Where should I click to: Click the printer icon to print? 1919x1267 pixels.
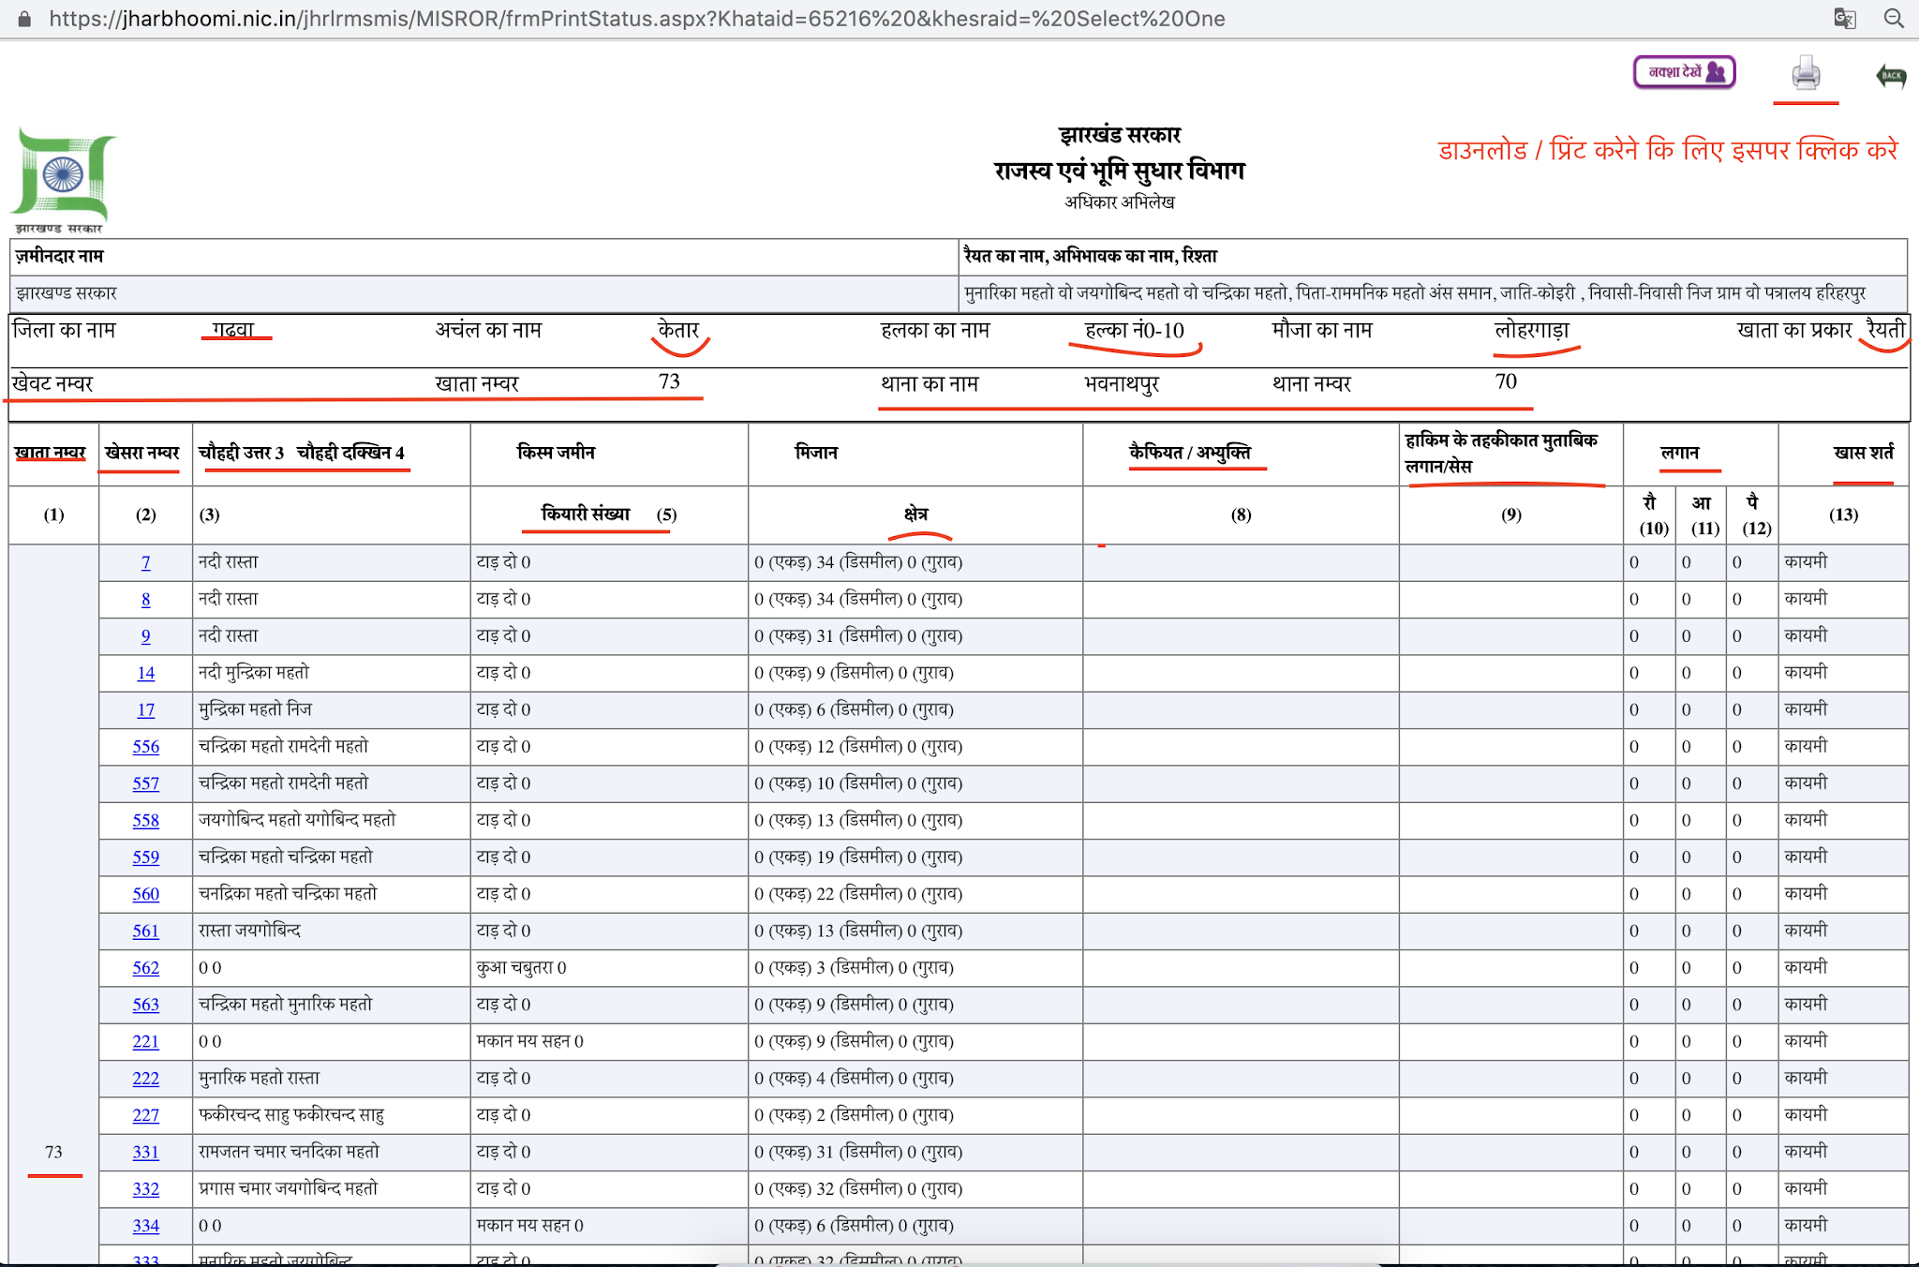click(x=1806, y=73)
